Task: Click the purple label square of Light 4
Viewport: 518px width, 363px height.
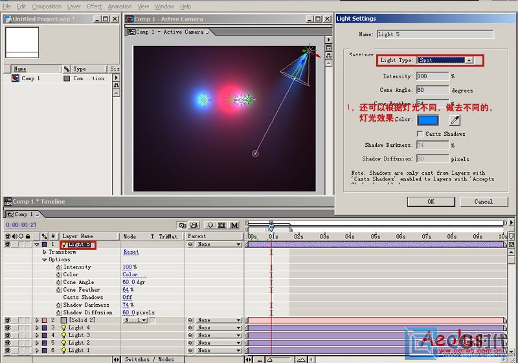Action: pos(45,327)
